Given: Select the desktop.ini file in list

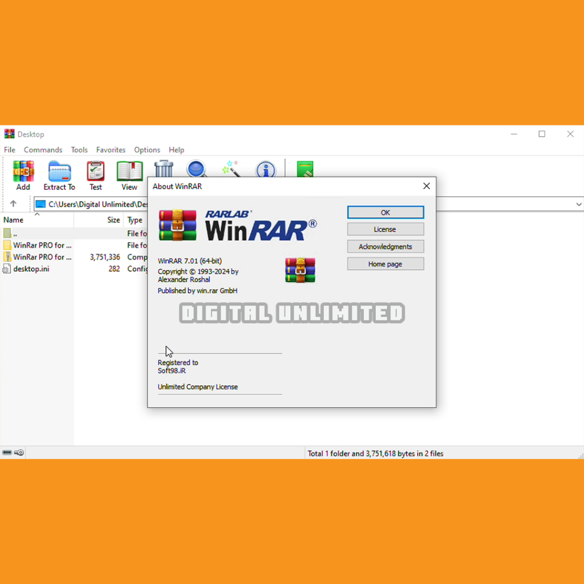Looking at the screenshot, I should coord(31,269).
